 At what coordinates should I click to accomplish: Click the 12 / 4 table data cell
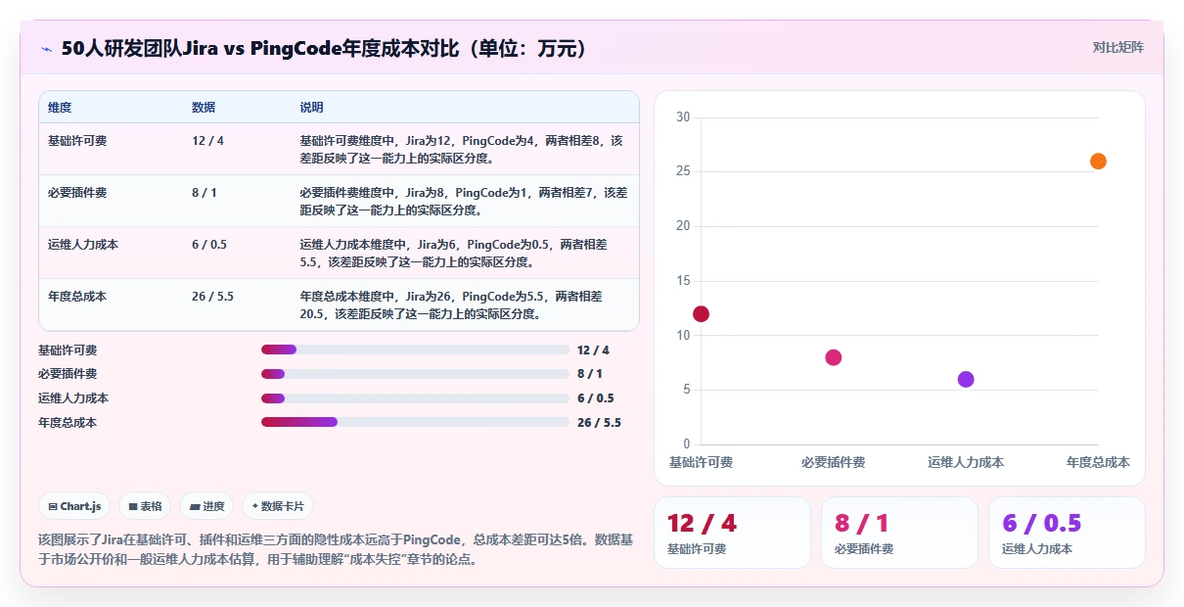pyautogui.click(x=207, y=141)
